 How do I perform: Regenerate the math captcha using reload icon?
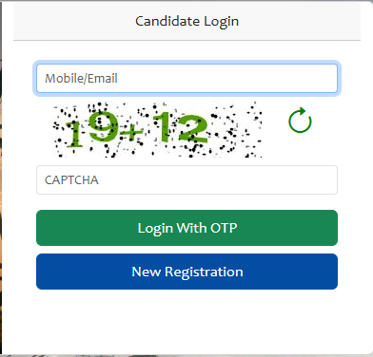[x=300, y=121]
